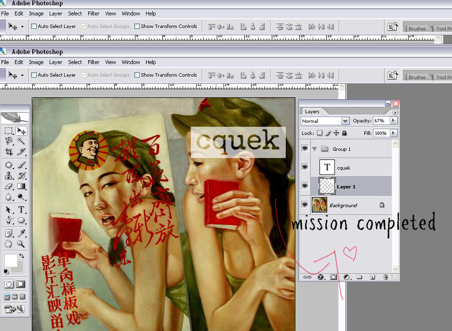Viewport: 452px width, 331px height.
Task: Select the Dodge tool
Action: click(21, 197)
